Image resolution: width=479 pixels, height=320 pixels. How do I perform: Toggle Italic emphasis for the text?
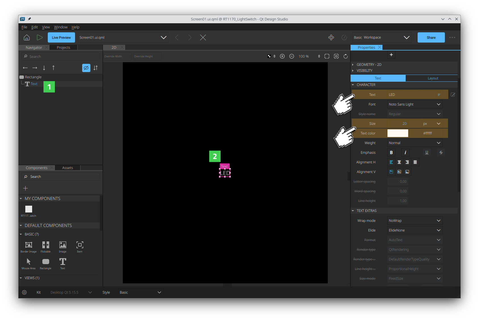405,153
